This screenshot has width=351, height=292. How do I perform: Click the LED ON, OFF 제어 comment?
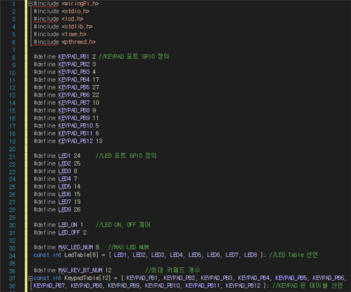tap(123, 225)
